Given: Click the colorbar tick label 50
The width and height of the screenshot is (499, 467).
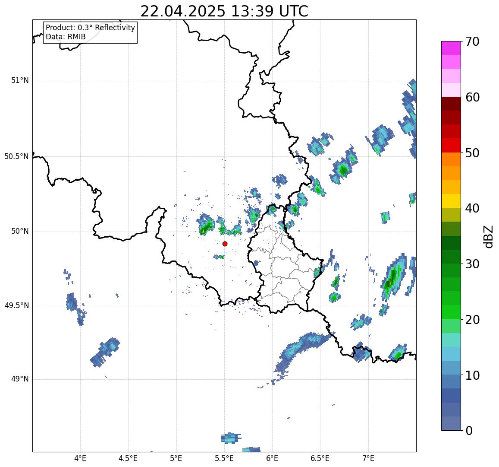Looking at the screenshot, I should 472,153.
